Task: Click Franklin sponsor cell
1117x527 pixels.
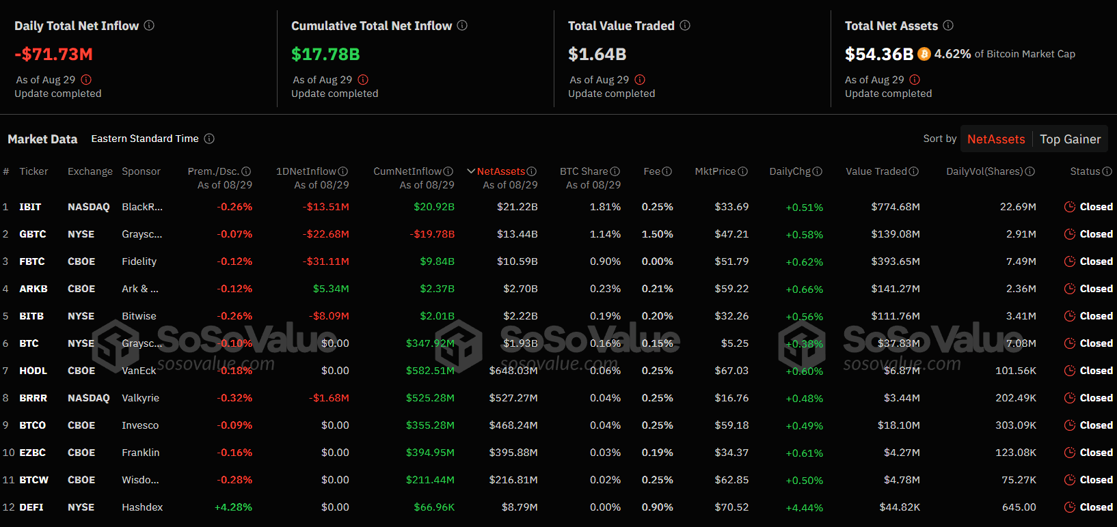Action: pos(141,453)
